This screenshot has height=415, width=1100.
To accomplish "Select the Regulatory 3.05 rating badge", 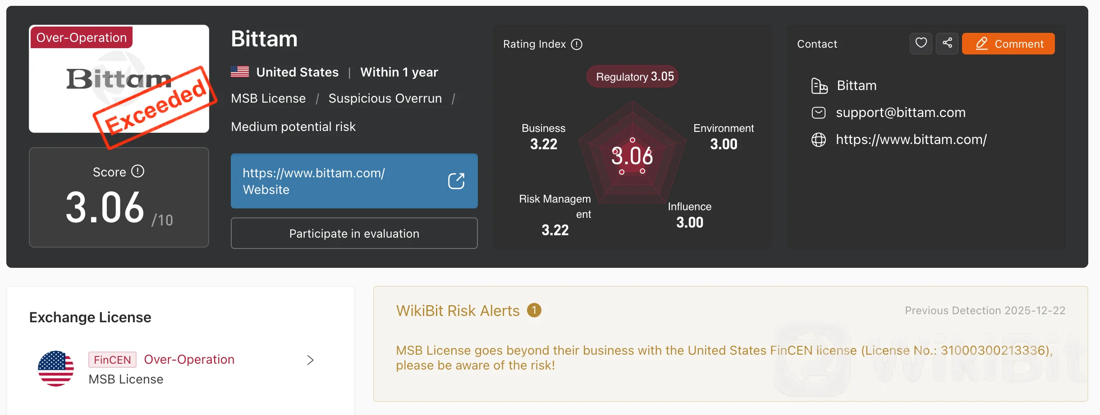I will [632, 77].
